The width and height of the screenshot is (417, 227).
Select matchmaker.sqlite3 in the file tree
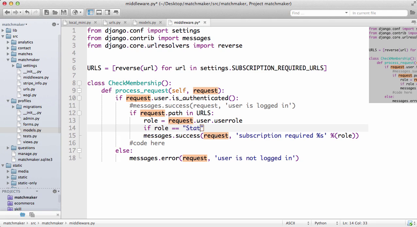tap(35, 159)
